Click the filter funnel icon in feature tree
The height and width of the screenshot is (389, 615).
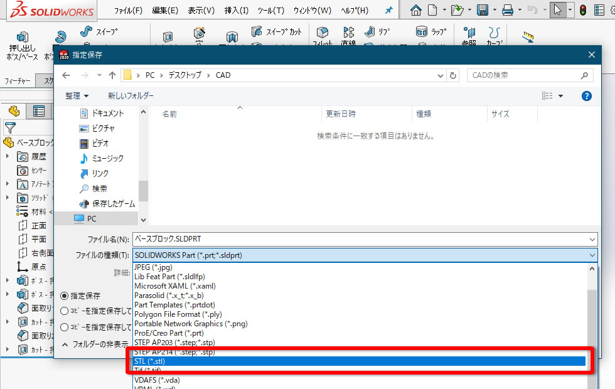[10, 127]
